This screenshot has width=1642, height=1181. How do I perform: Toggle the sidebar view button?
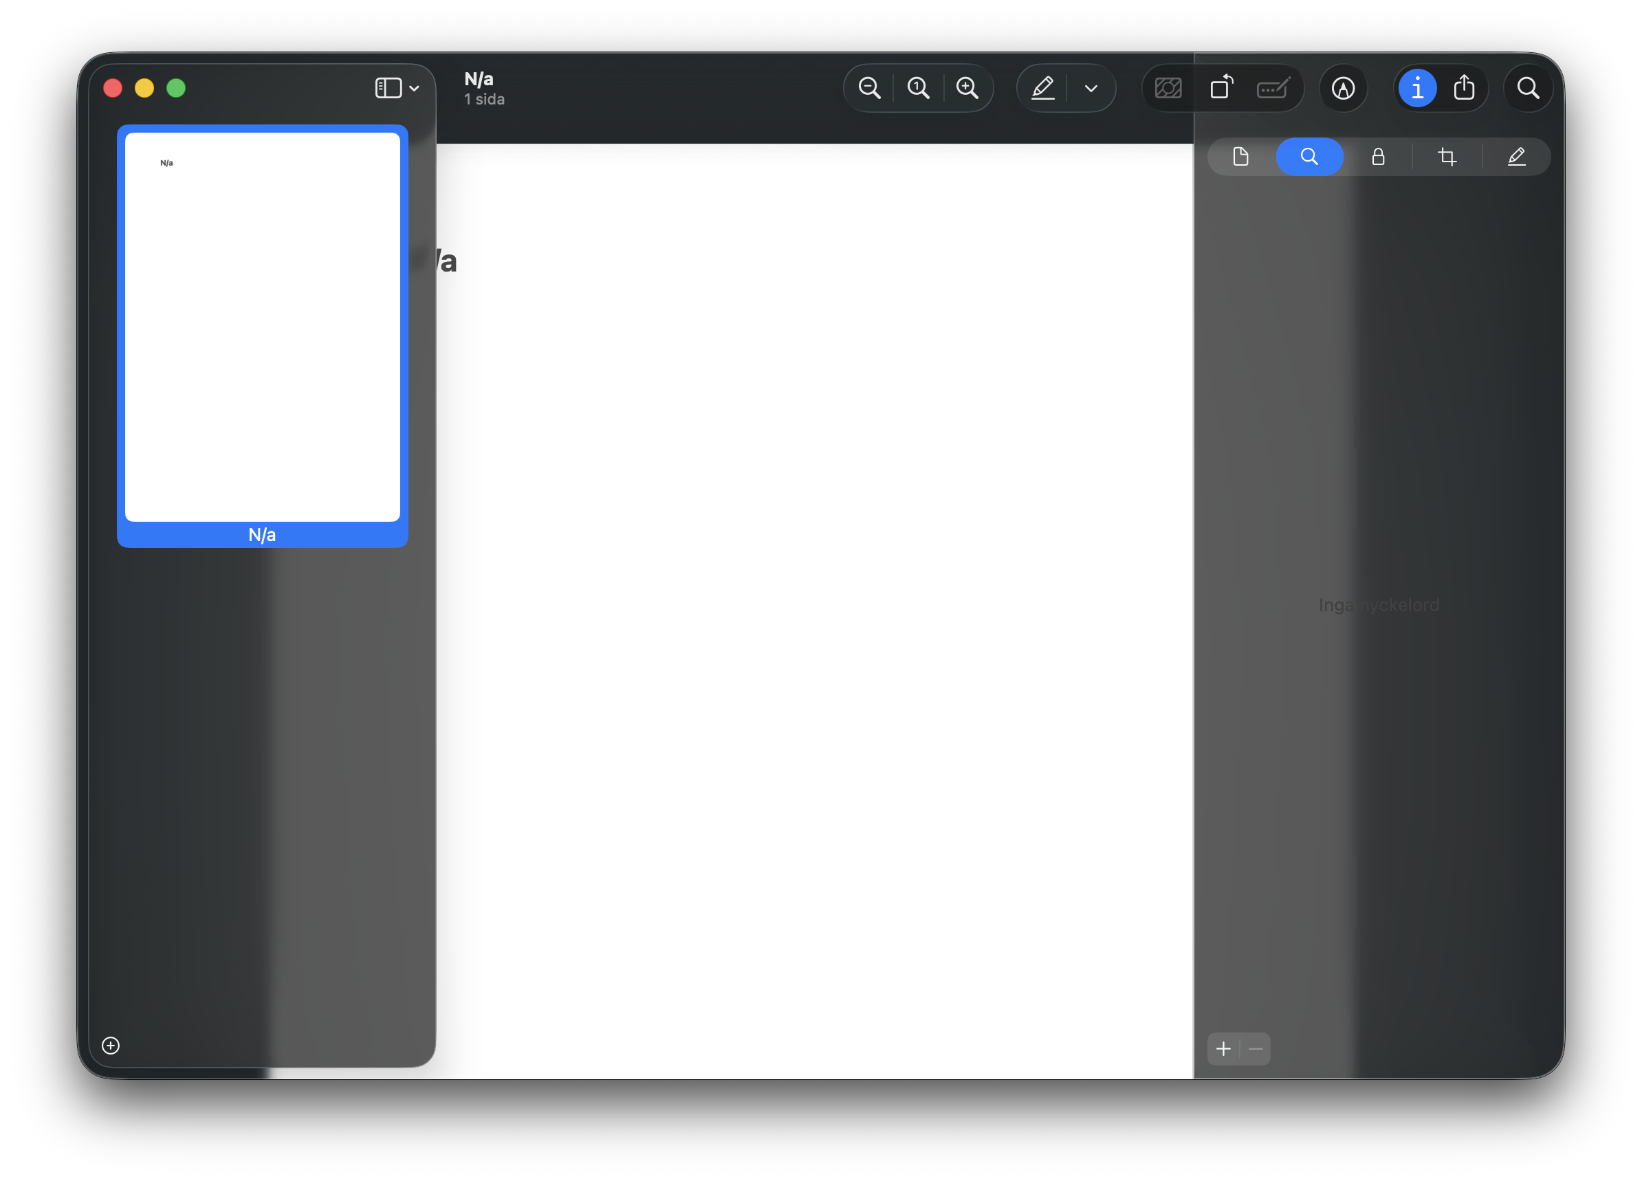(x=388, y=88)
